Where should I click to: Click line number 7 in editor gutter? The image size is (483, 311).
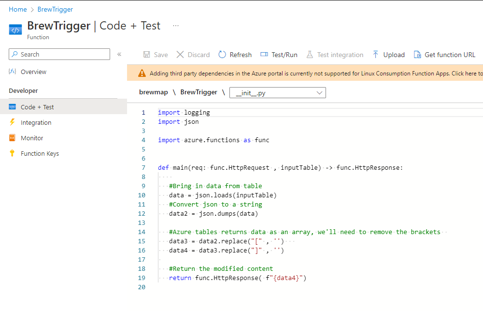click(143, 167)
